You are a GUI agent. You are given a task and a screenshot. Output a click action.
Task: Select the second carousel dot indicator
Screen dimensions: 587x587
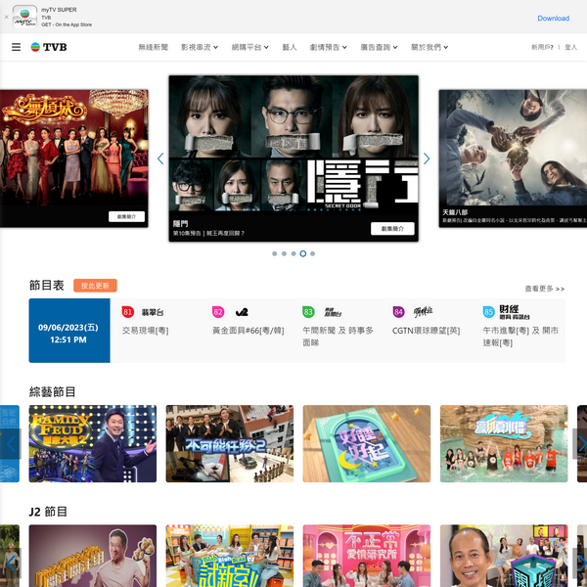[x=284, y=253]
